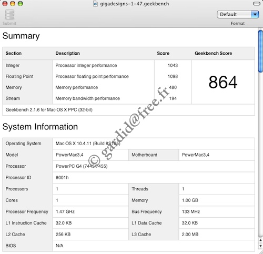
Task: Click the Geekbench 2.1.6 version line
Action: tap(49, 110)
